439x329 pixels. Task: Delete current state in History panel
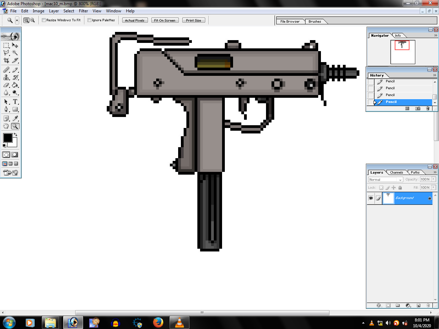pyautogui.click(x=428, y=108)
